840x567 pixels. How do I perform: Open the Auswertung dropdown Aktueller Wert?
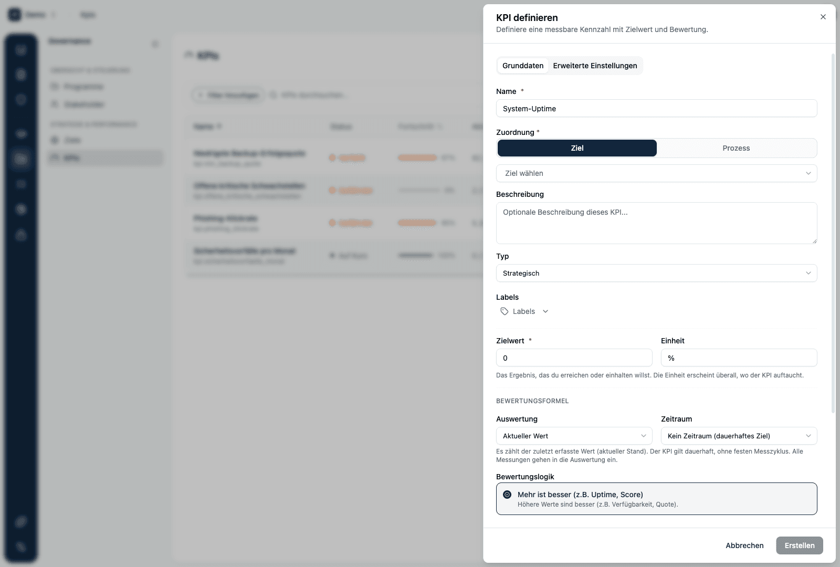coord(574,436)
